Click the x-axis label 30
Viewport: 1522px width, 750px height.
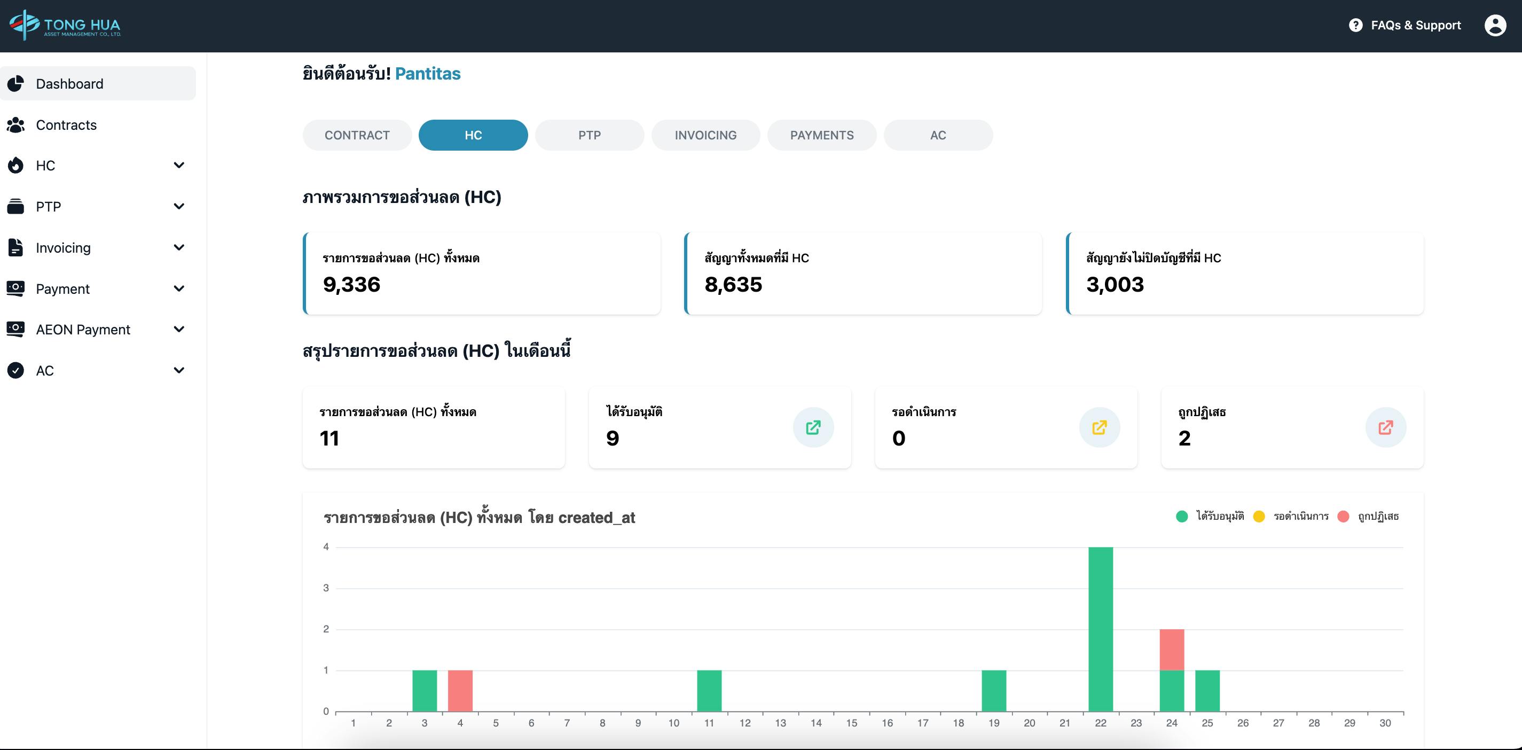coord(1385,723)
